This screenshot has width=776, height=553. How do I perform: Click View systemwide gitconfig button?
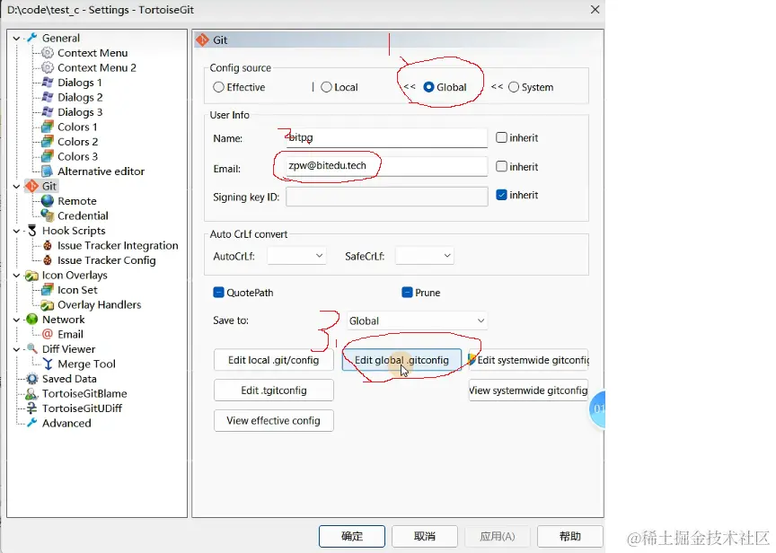(x=528, y=391)
